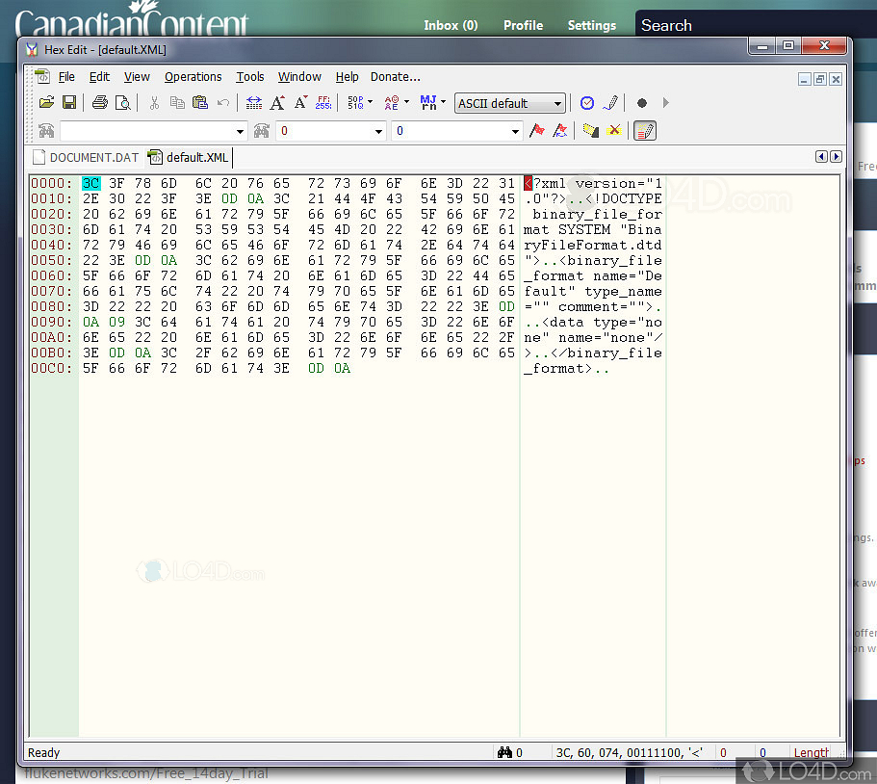Click 'Ready' in the status bar
This screenshot has width=877, height=784.
pyautogui.click(x=43, y=752)
